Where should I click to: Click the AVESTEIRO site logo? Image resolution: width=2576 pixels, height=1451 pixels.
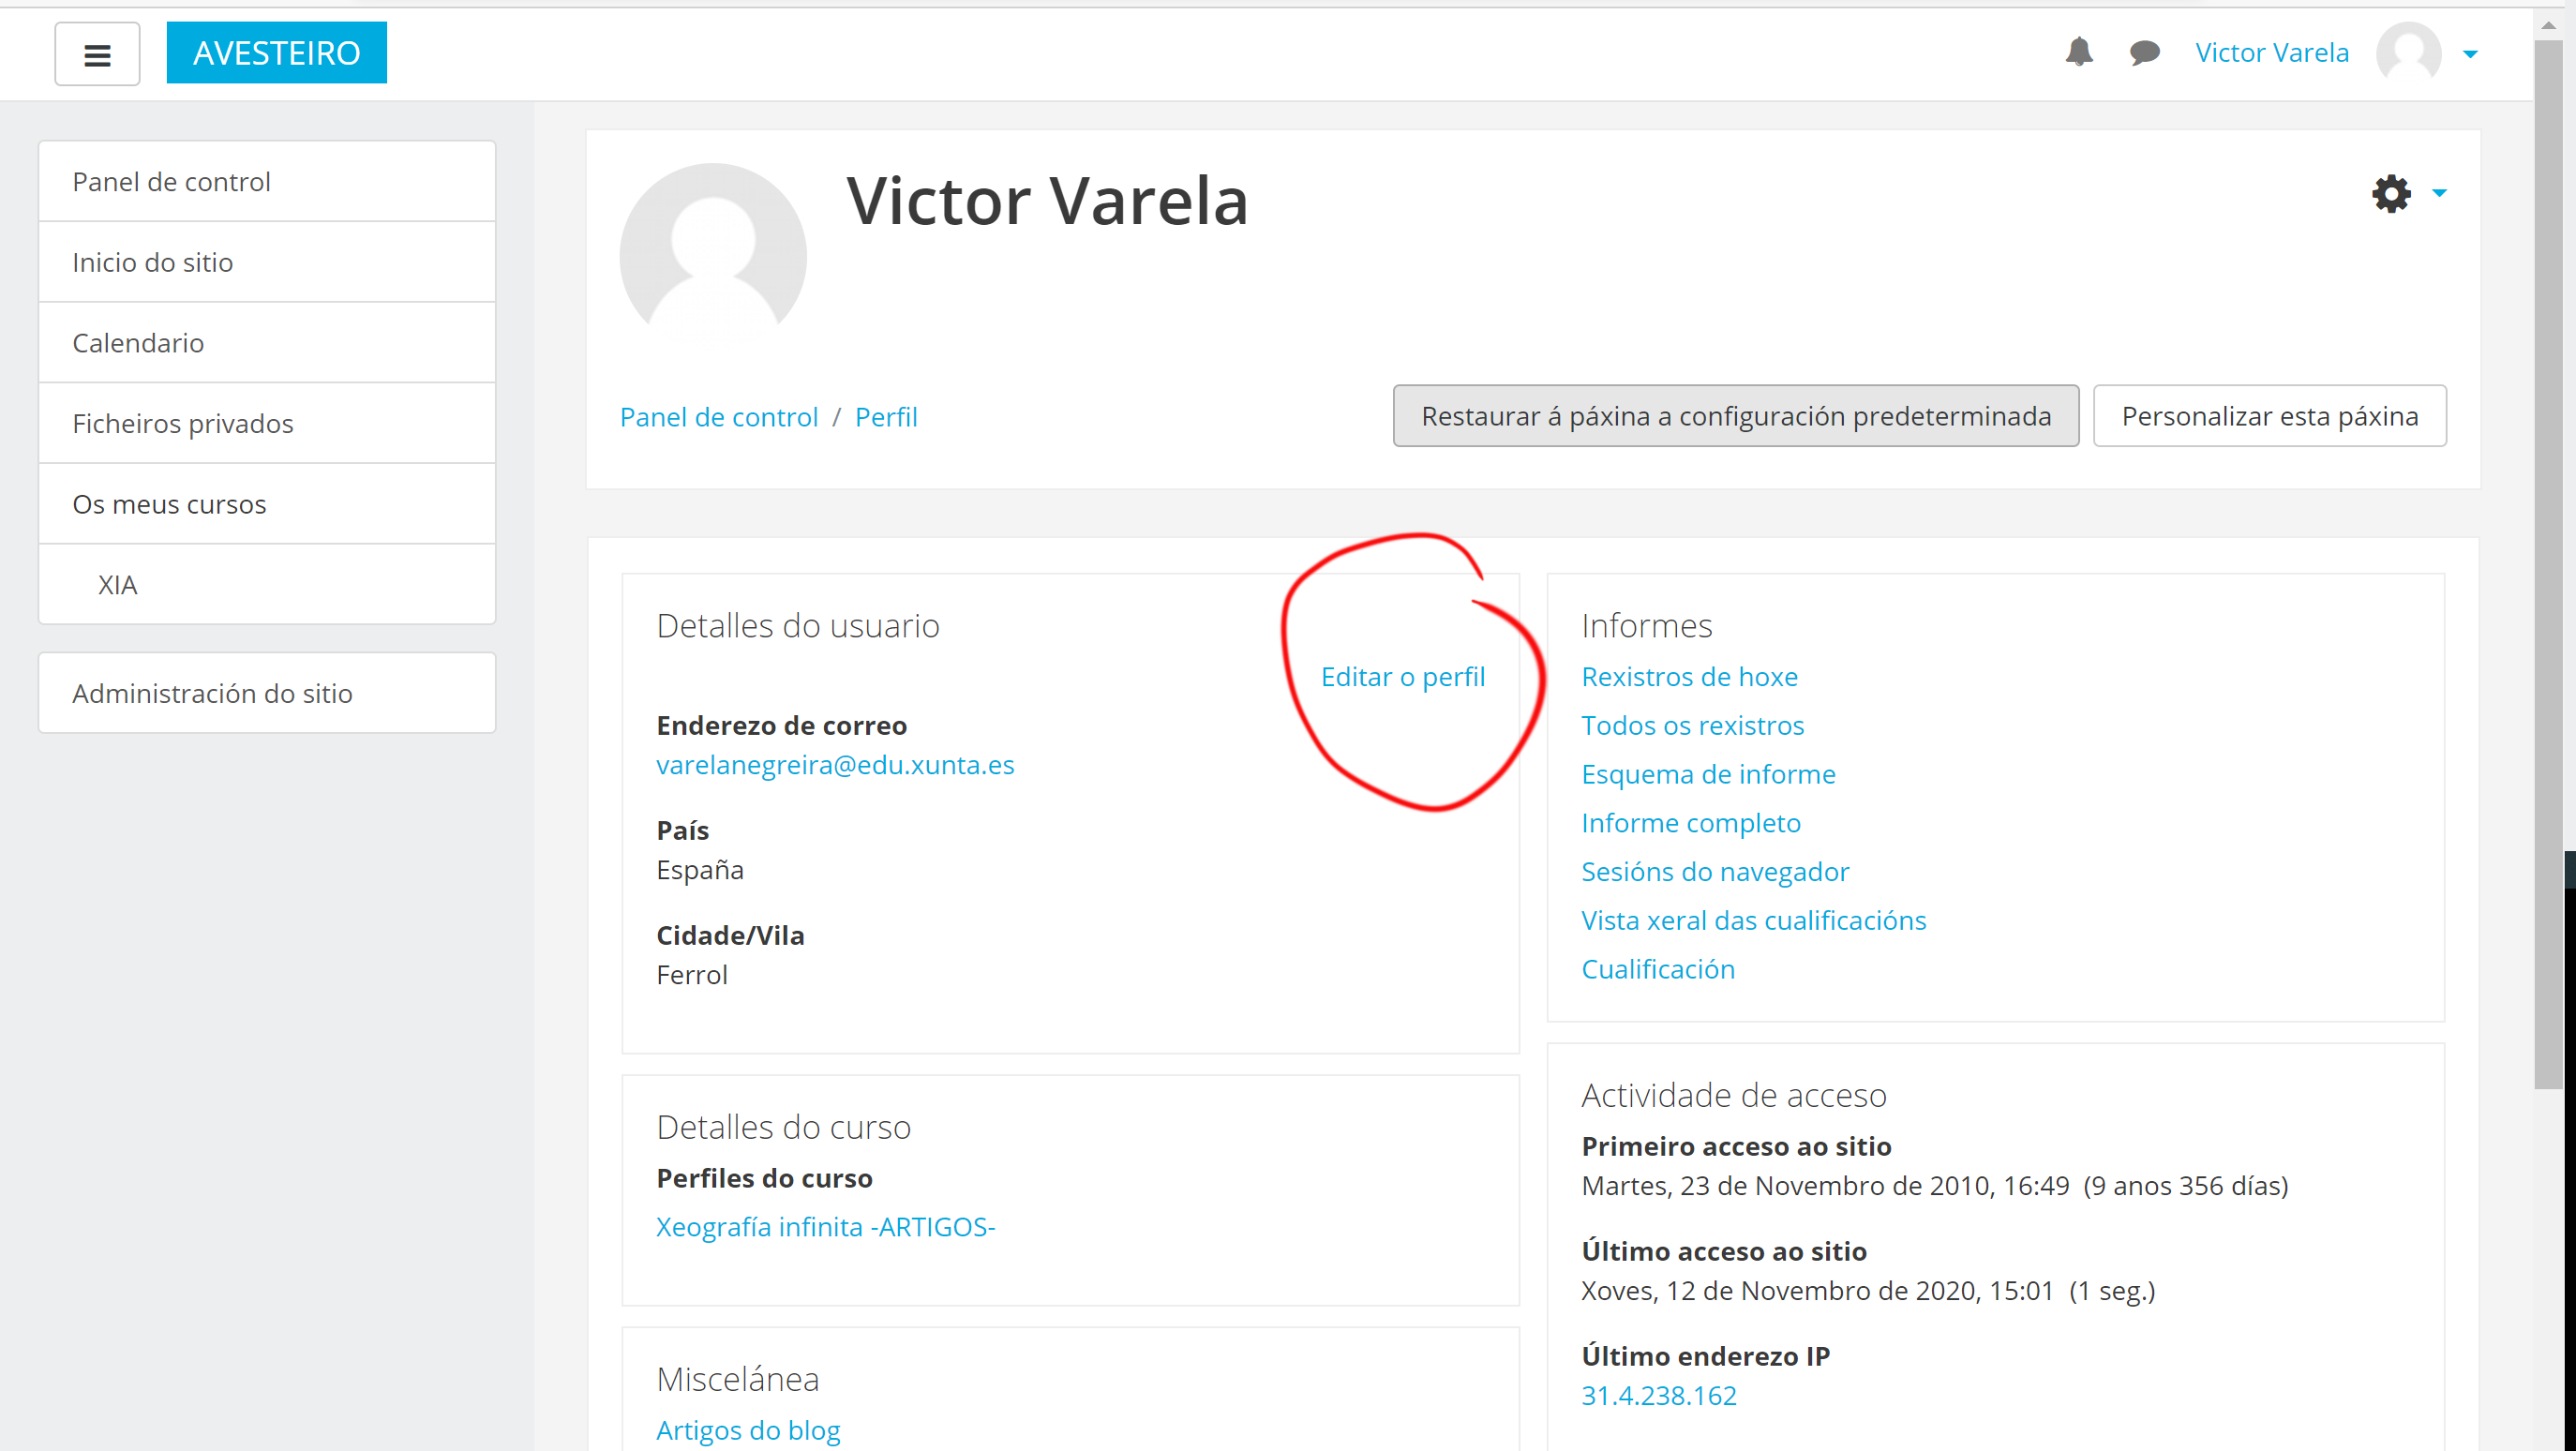pos(276,52)
